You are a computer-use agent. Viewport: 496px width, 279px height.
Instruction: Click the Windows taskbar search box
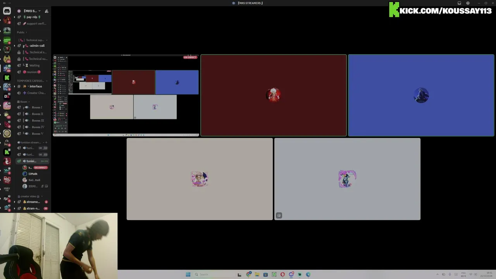[x=213, y=274]
